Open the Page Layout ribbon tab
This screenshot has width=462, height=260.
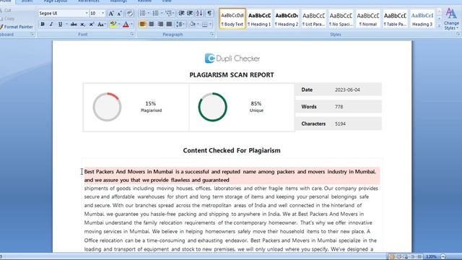pos(56,1)
